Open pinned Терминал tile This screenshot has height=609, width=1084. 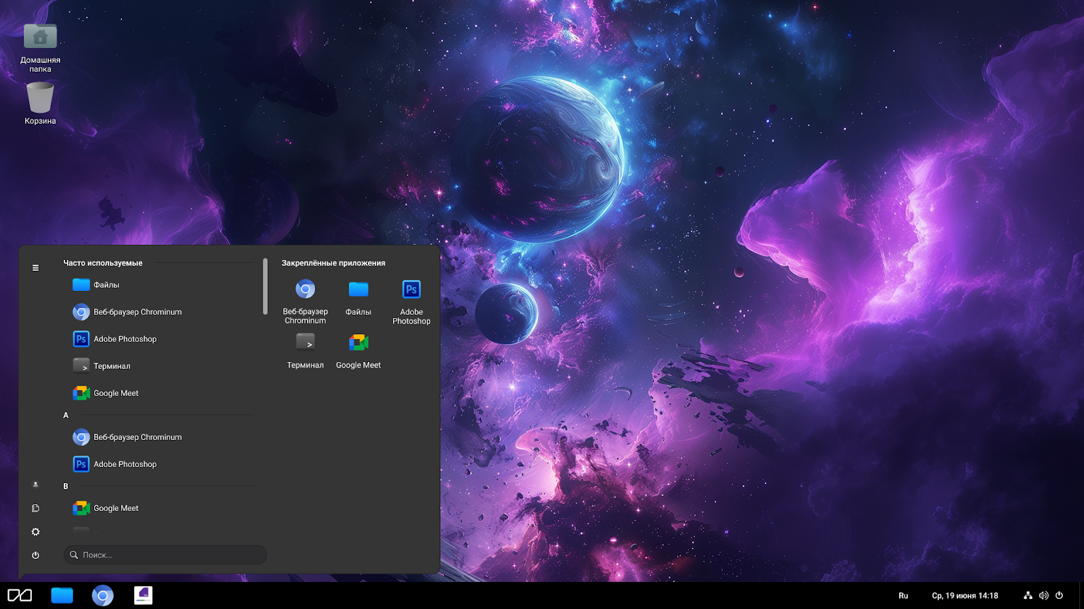coord(306,351)
